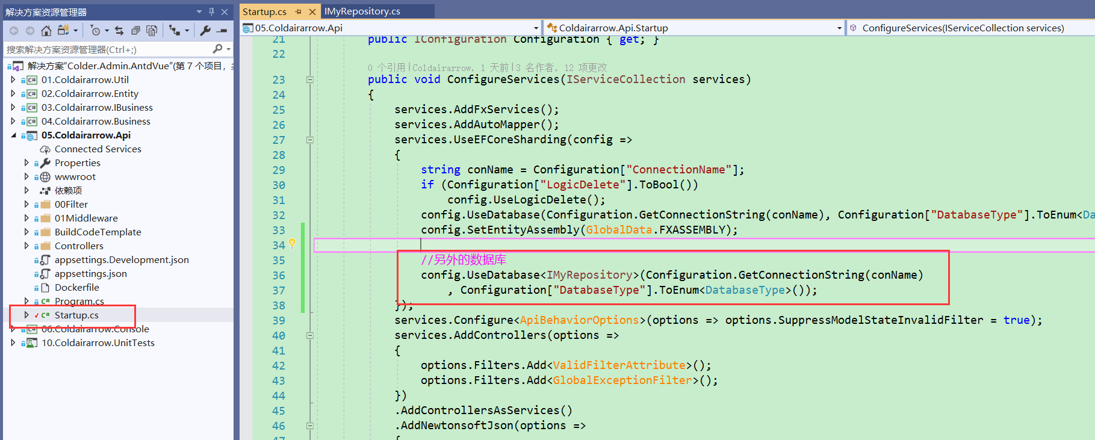Expand the 03.Coldairarrow.IBusiness project node
This screenshot has width=1095, height=440.
click(x=13, y=107)
